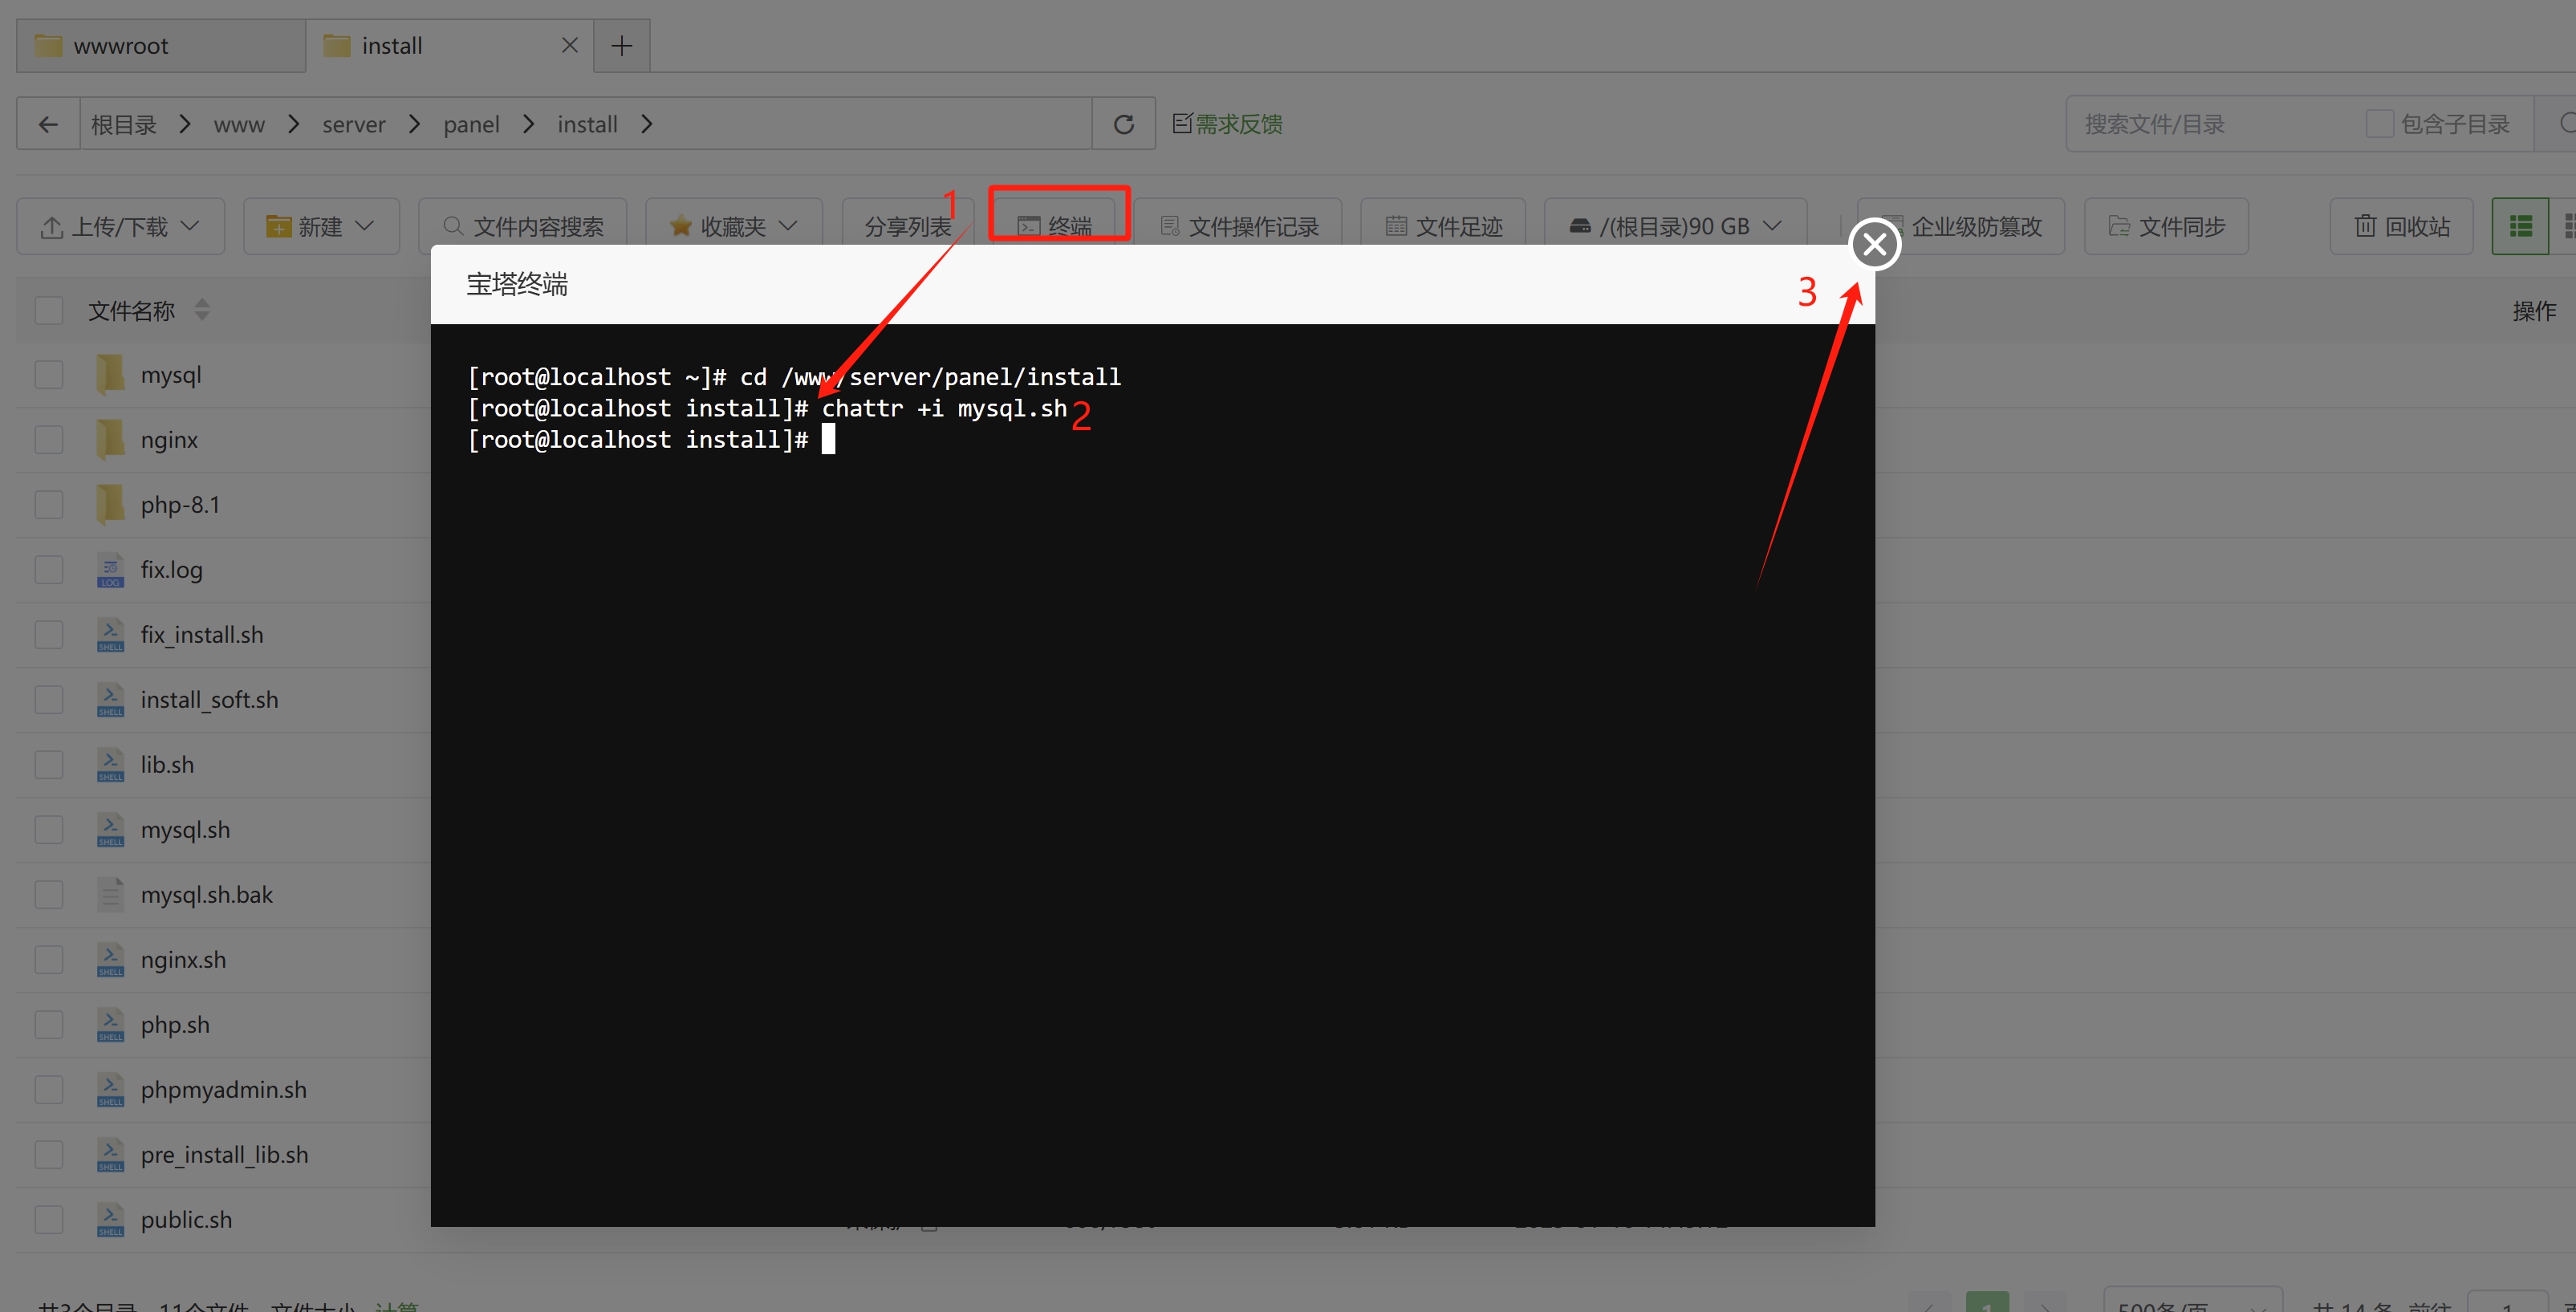Toggle the 包含子目录 checkbox

[x=2380, y=124]
